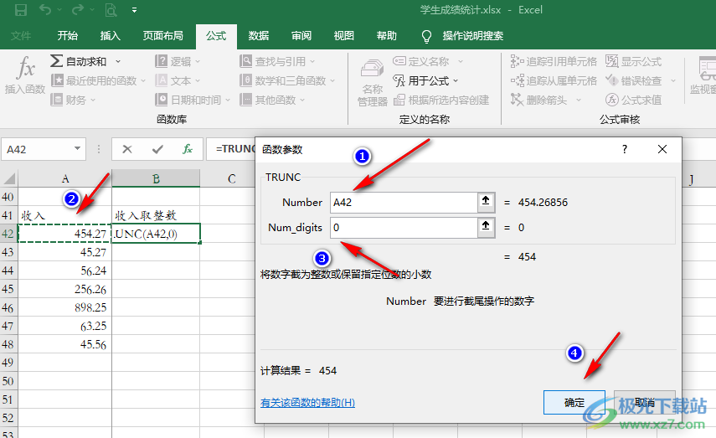Open the 其他函数 menu
Screen dimensions: 716x438
coord(272,100)
